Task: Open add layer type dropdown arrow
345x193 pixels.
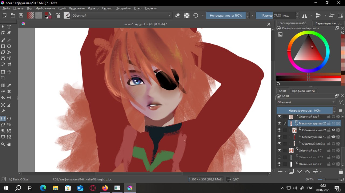Action: click(285, 171)
